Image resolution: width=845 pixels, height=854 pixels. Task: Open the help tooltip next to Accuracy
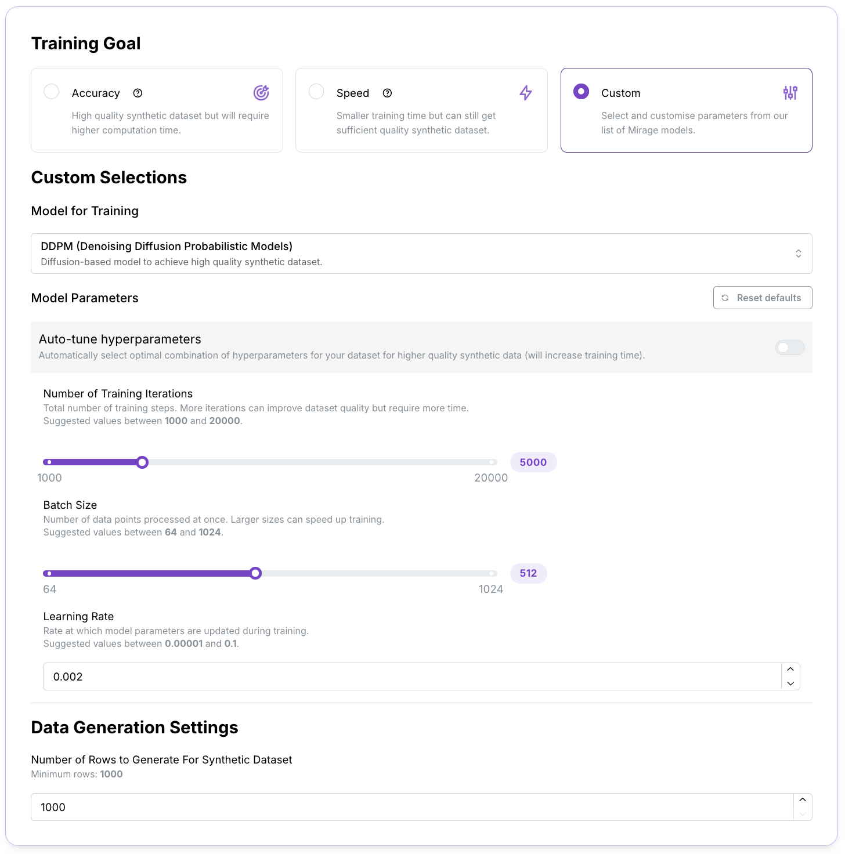pos(138,93)
